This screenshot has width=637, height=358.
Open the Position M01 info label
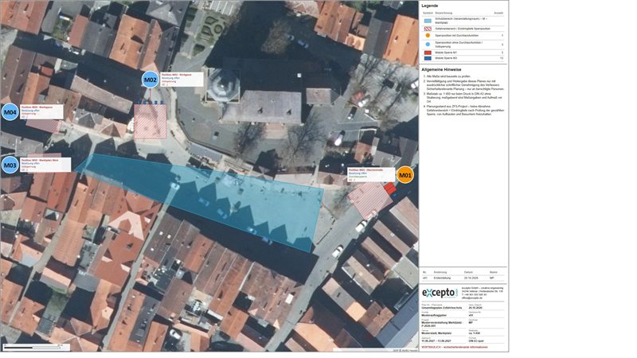(x=371, y=174)
